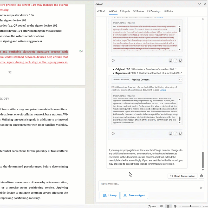
Task: Switch to Read Mode view in status bar
Action: (161, 206)
